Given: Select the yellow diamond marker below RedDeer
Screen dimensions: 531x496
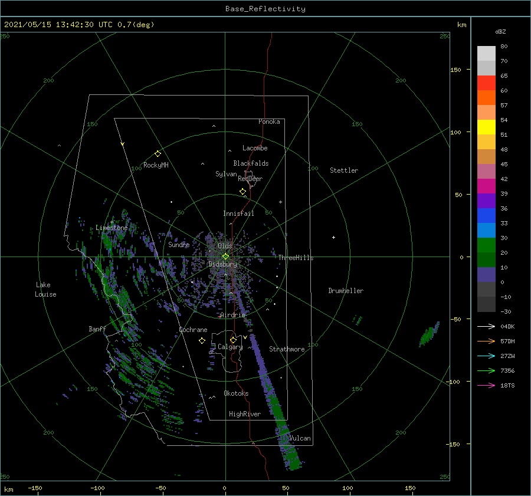Looking at the screenshot, I should [x=242, y=192].
